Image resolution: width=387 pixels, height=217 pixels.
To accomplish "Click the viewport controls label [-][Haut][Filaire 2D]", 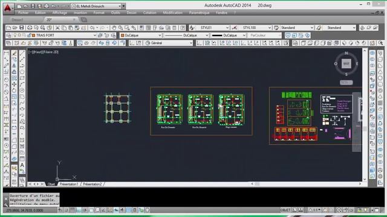I will click(44, 52).
